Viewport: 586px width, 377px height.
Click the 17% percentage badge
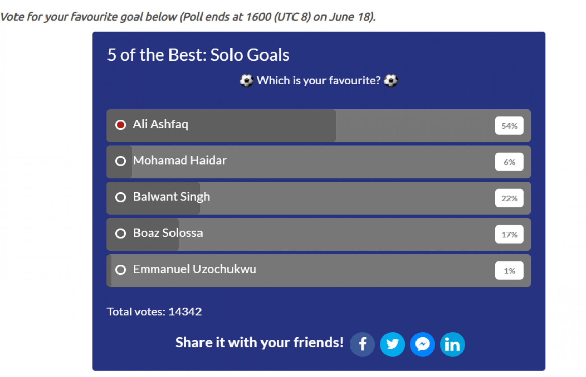coord(509,234)
